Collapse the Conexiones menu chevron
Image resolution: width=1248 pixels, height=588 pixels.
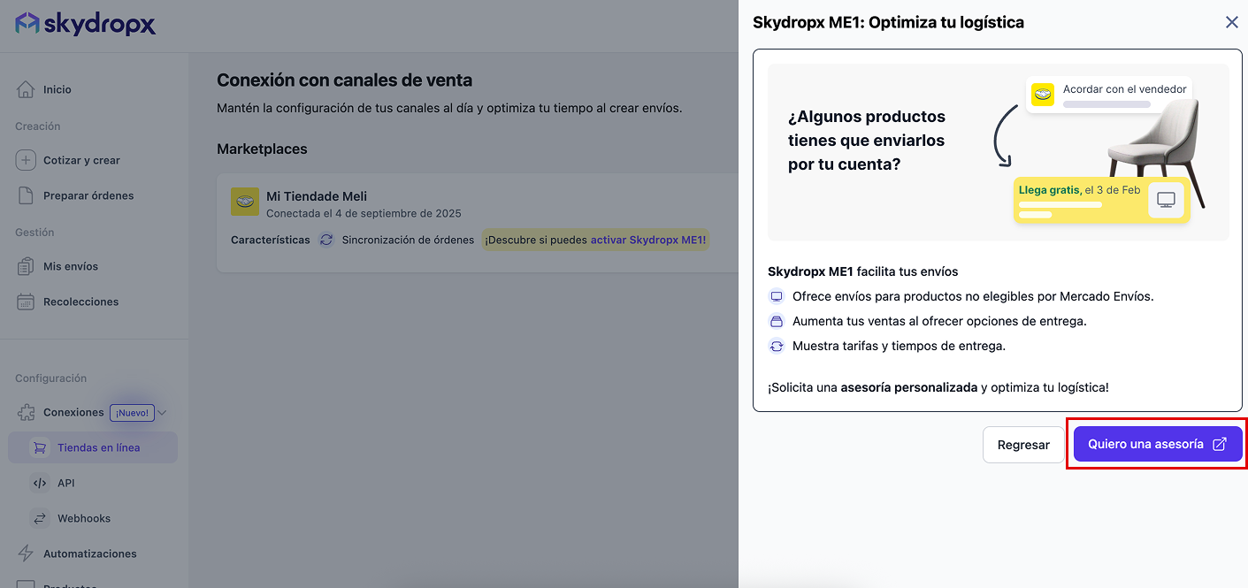[162, 412]
